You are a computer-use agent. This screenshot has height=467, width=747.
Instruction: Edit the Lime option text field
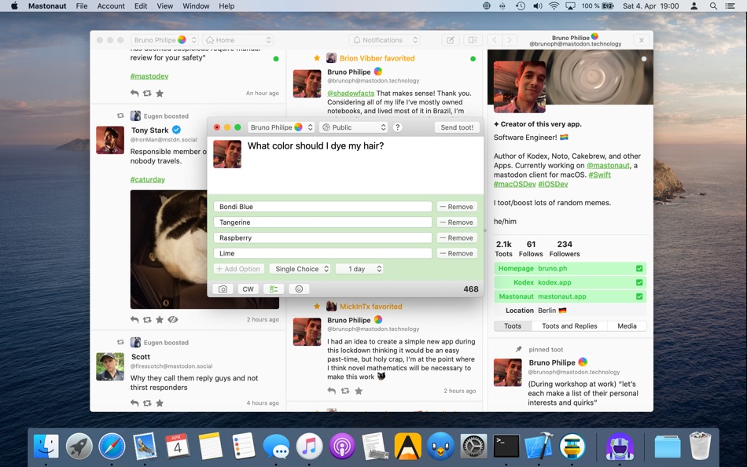(323, 253)
